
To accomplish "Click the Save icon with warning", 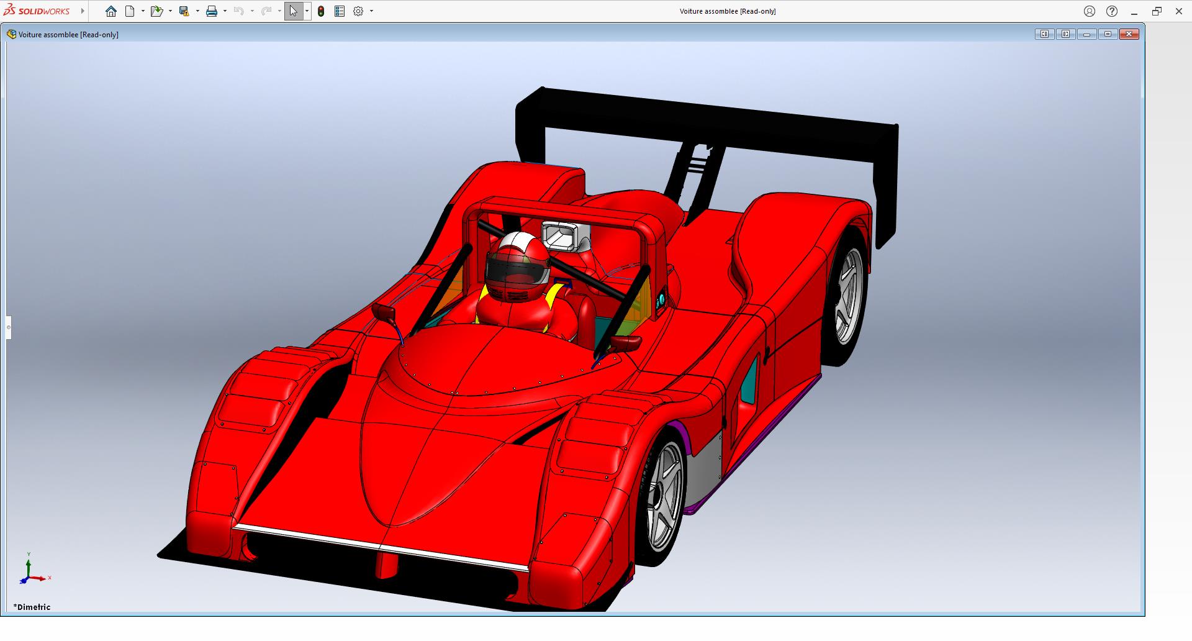I will 184,11.
